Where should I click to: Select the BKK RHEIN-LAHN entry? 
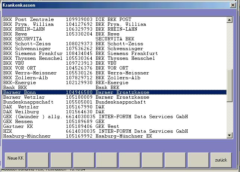[x=114, y=29]
